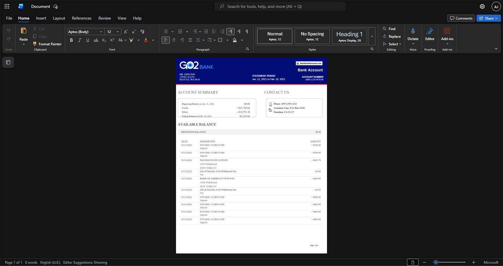Image resolution: width=503 pixels, height=266 pixels.
Task: Toggle align left paragraph button
Action: tap(166, 40)
